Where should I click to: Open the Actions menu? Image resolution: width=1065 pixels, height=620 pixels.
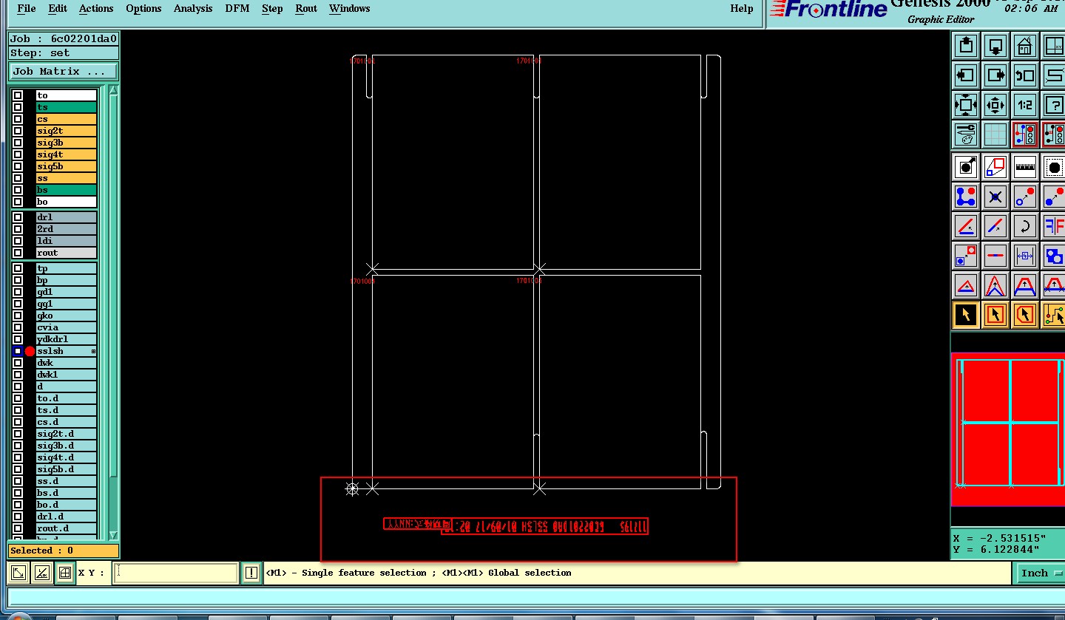(x=96, y=9)
